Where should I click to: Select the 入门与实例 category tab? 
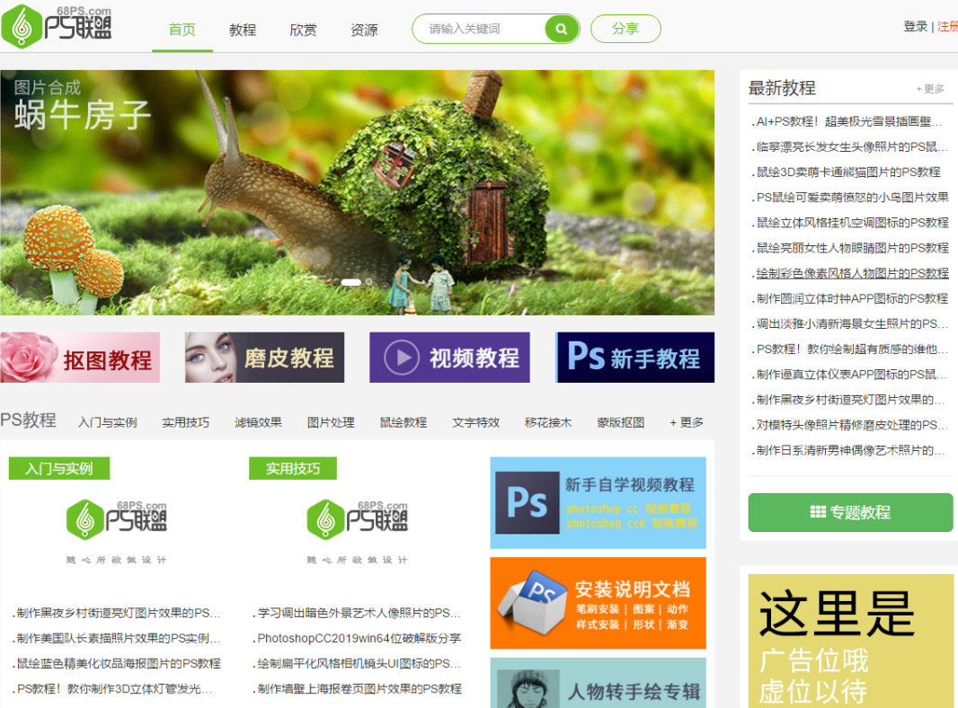click(108, 422)
